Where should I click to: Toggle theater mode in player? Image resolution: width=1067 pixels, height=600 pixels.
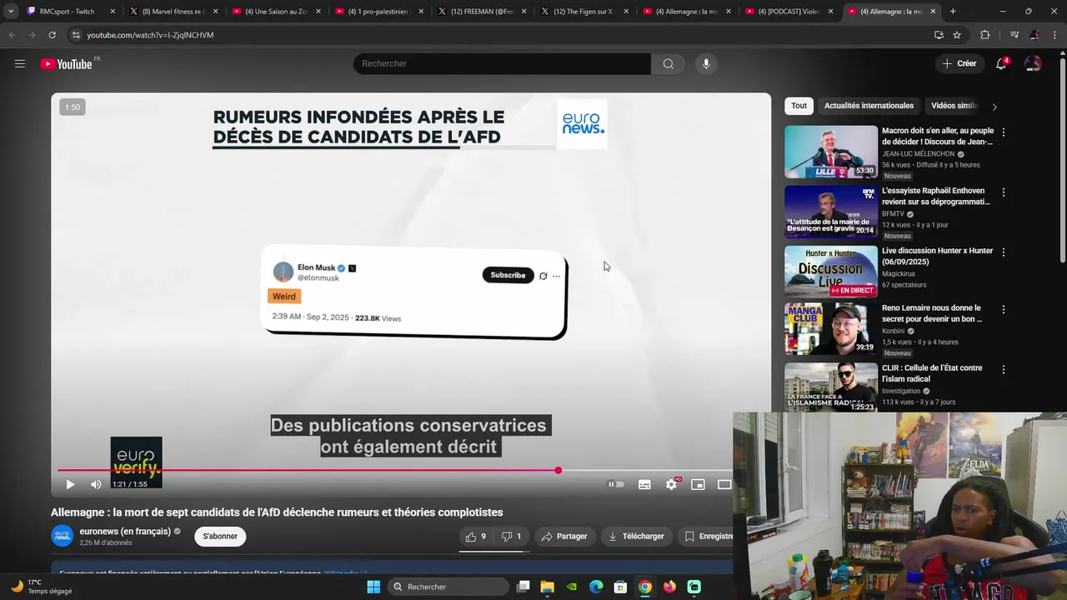point(724,484)
